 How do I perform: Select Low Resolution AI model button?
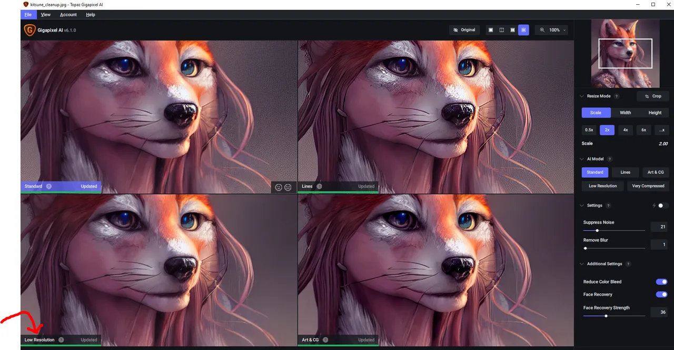603,186
